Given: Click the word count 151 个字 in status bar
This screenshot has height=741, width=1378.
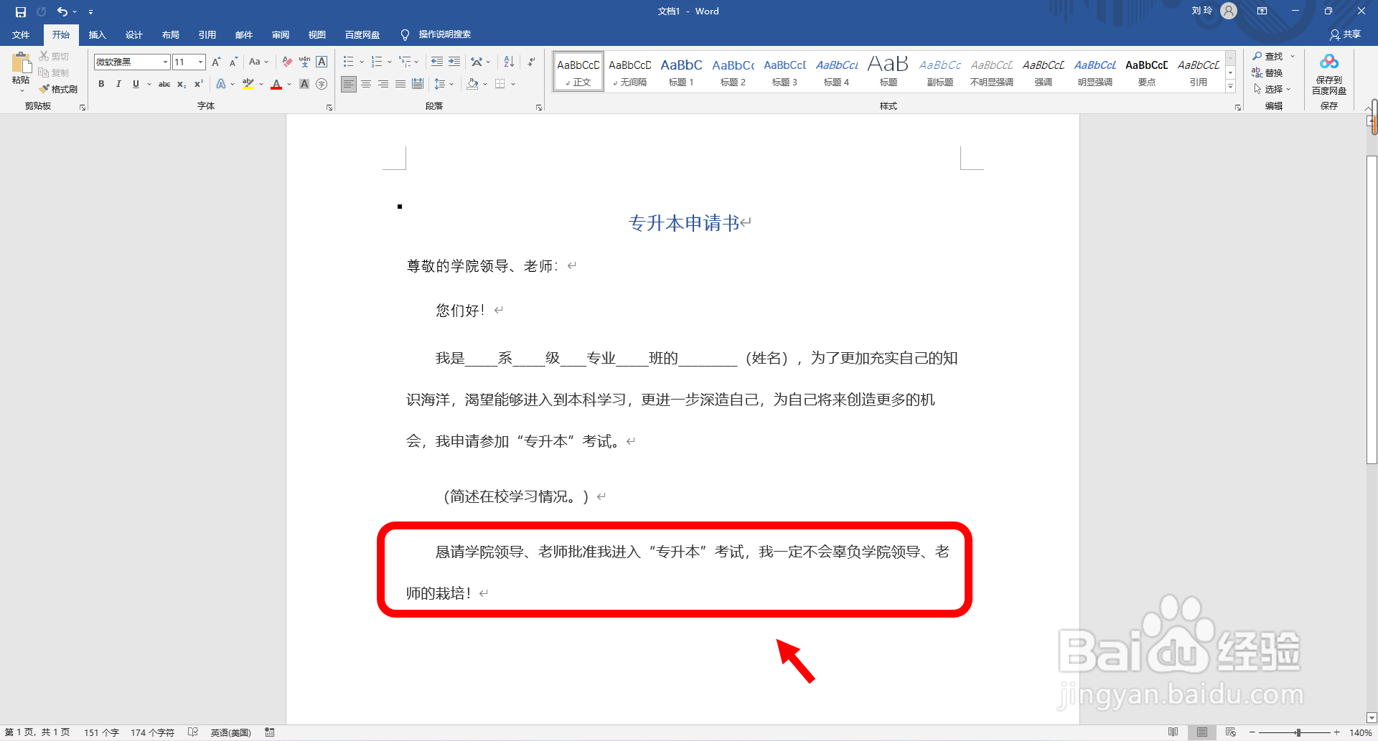Looking at the screenshot, I should pos(101,732).
